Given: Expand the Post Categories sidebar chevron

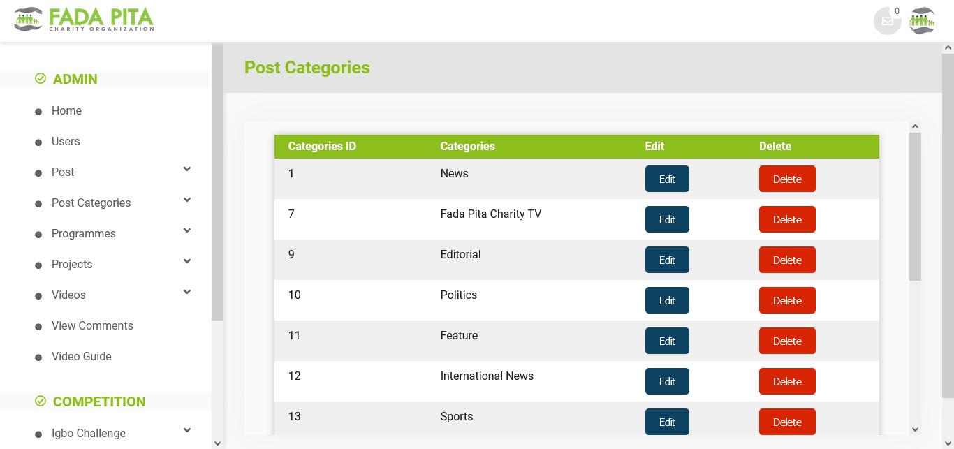Looking at the screenshot, I should coord(187,200).
